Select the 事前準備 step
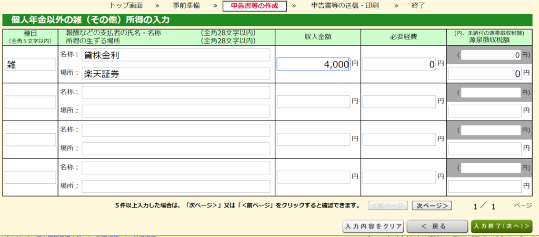This screenshot has width=539, height=237. coord(186,5)
